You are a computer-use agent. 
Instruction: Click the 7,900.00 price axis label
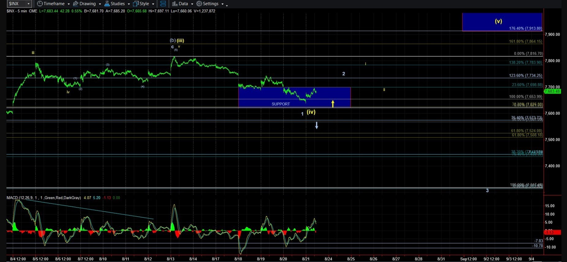point(552,35)
